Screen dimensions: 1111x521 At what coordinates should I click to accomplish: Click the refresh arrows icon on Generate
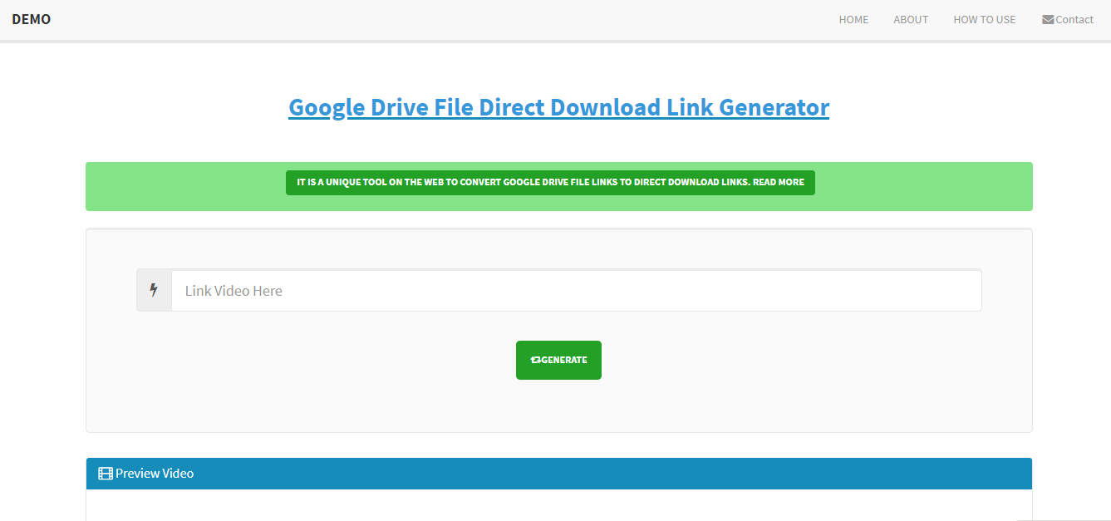(x=535, y=360)
